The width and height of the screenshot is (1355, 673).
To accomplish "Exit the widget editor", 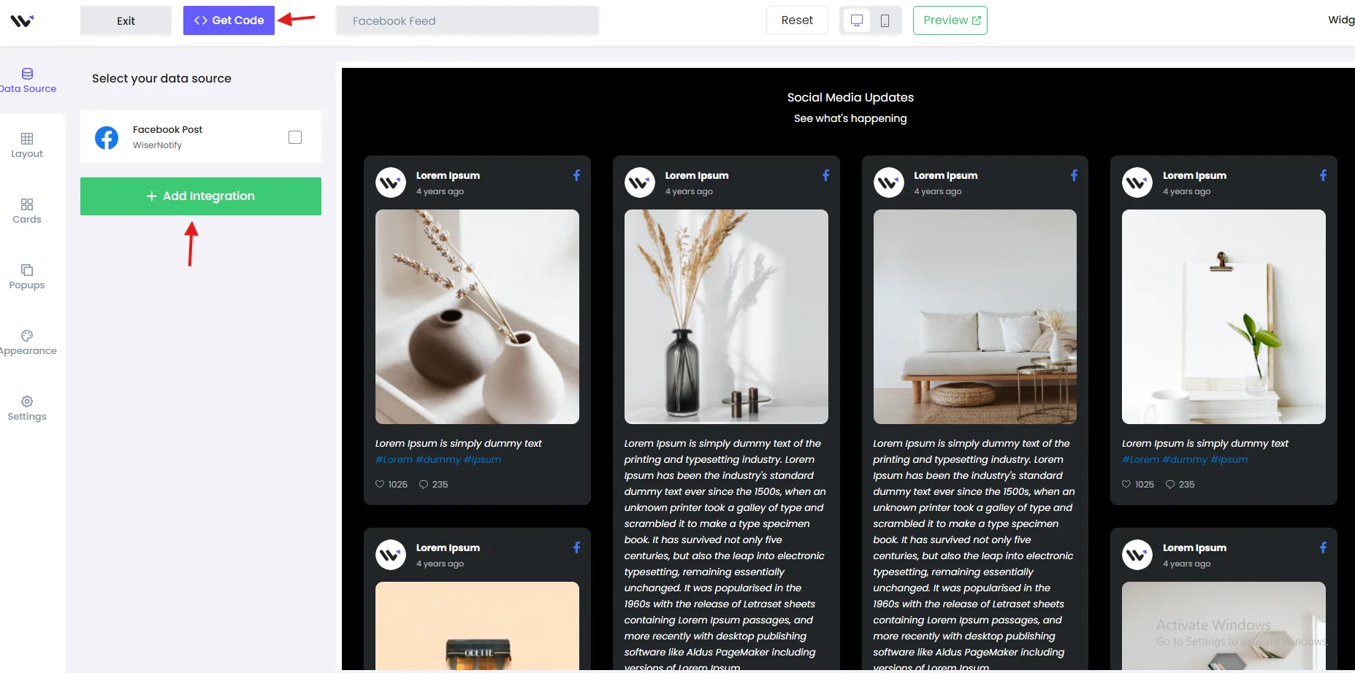I will pos(126,20).
